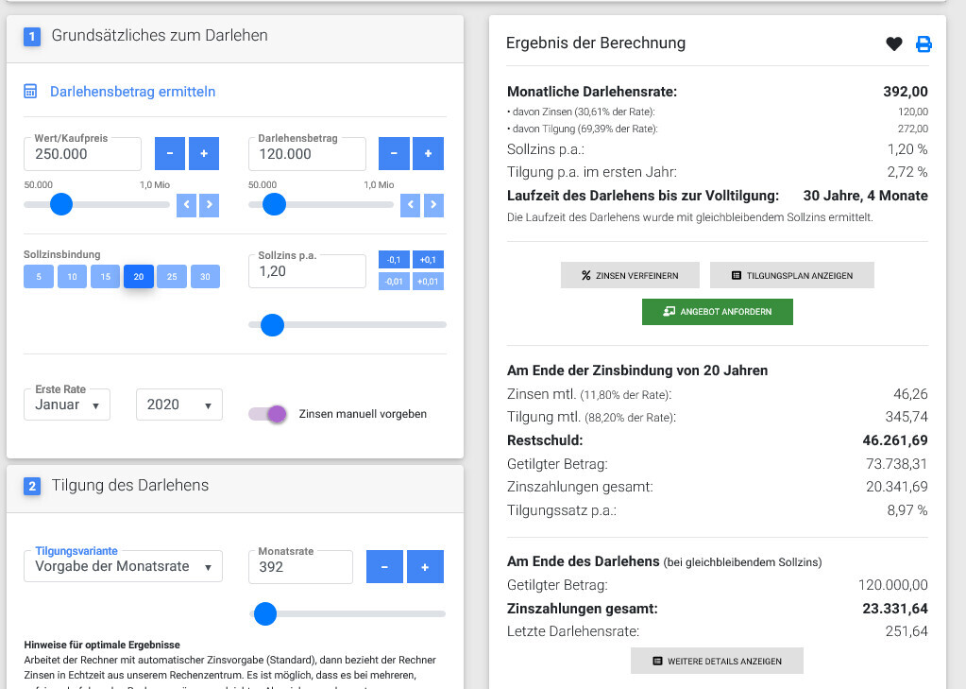Open Darlehensbetrag ermitteln link

pos(132,92)
